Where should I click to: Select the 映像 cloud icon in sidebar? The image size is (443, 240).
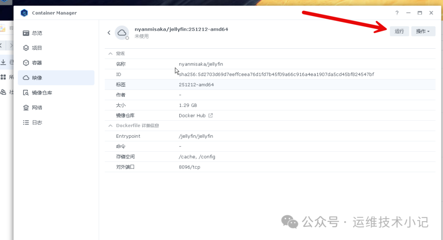(26, 78)
